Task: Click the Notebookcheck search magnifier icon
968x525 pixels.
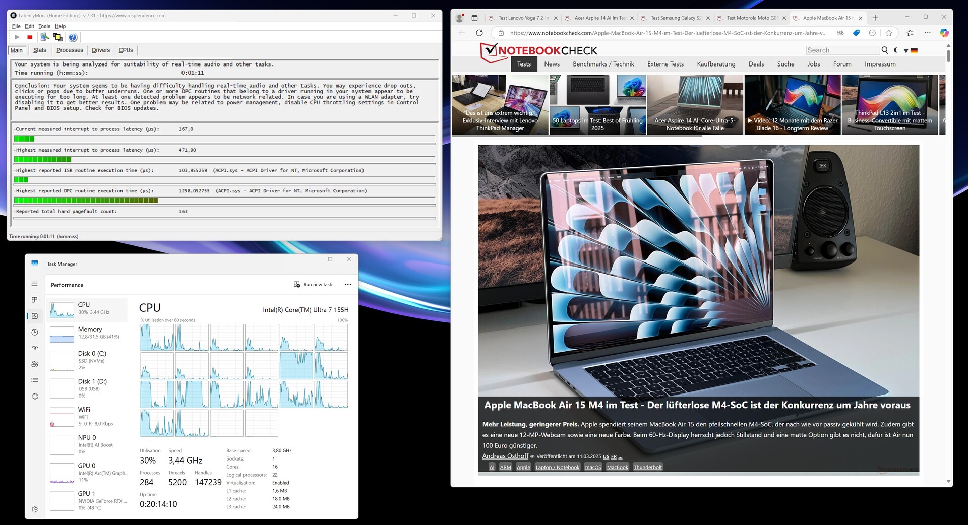Action: point(884,50)
